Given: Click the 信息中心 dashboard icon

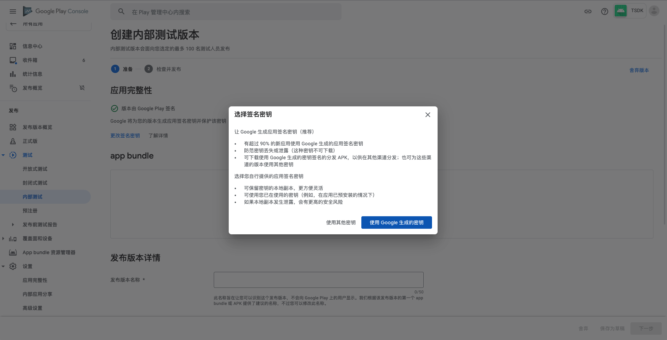Looking at the screenshot, I should point(13,46).
